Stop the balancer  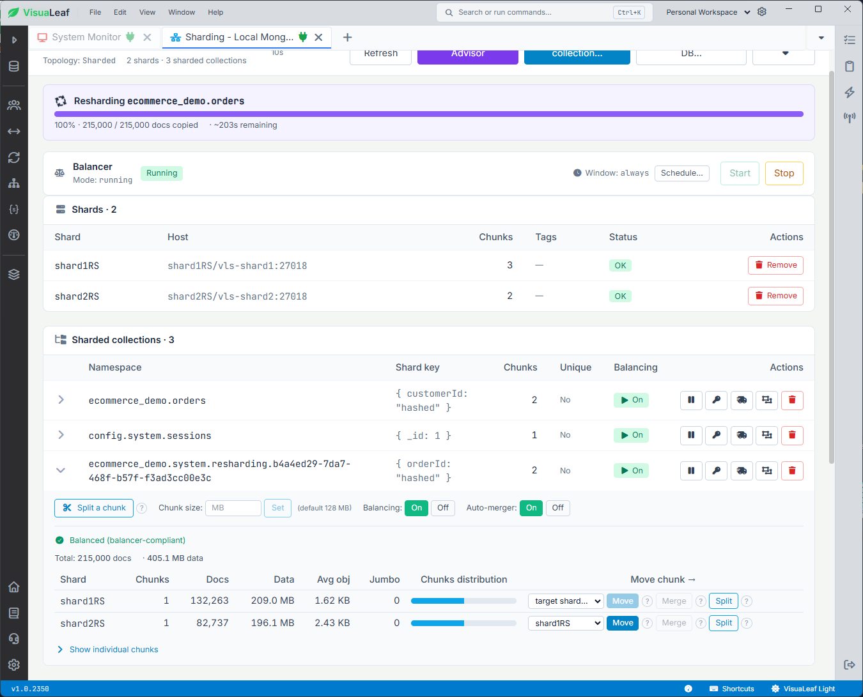pyautogui.click(x=784, y=173)
